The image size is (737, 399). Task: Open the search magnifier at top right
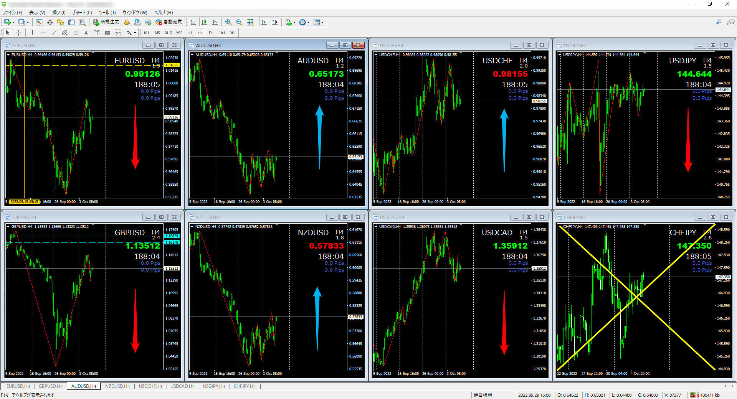click(x=719, y=22)
